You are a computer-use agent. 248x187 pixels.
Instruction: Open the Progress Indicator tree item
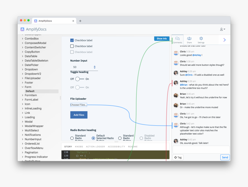[x=36, y=157]
